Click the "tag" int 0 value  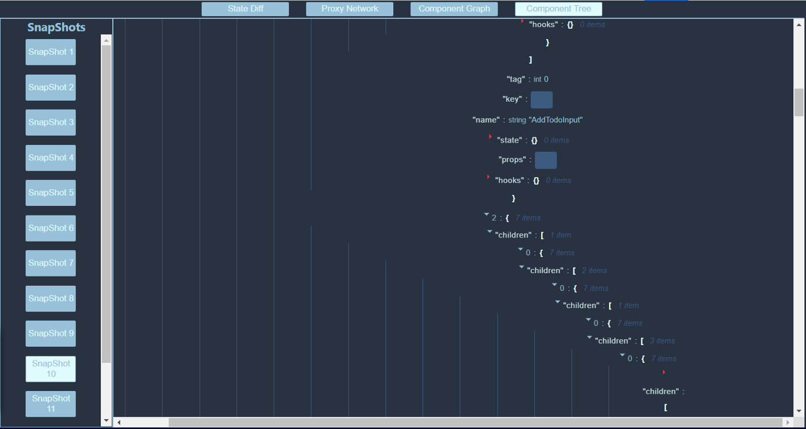(x=541, y=79)
